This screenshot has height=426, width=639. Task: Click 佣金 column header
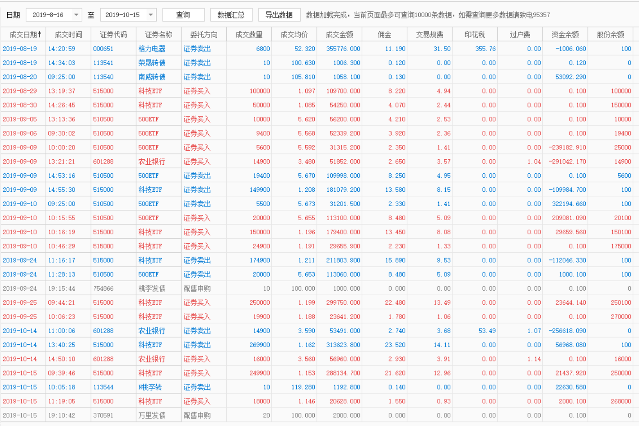(384, 34)
